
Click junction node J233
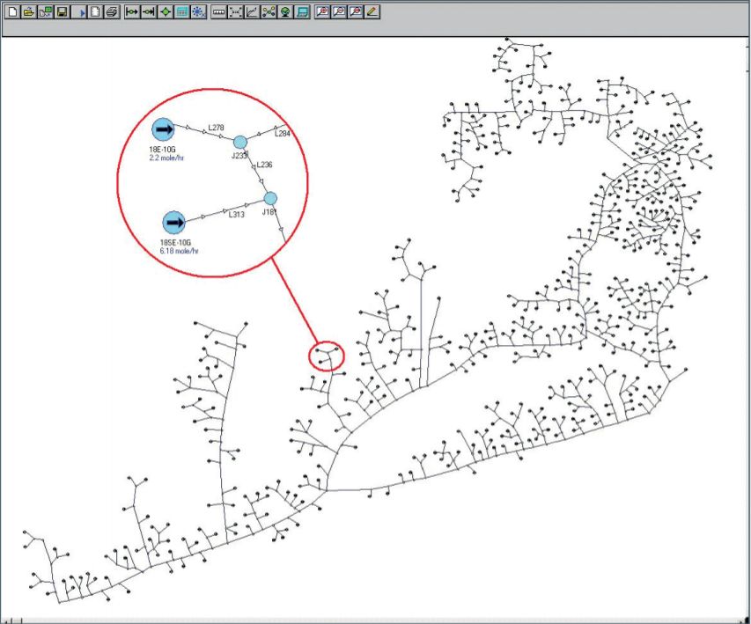240,142
